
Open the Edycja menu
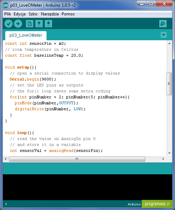tap(20, 14)
